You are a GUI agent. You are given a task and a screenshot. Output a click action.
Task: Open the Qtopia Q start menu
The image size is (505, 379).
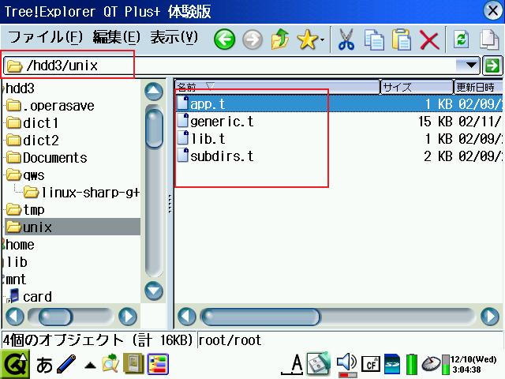pyautogui.click(x=15, y=364)
